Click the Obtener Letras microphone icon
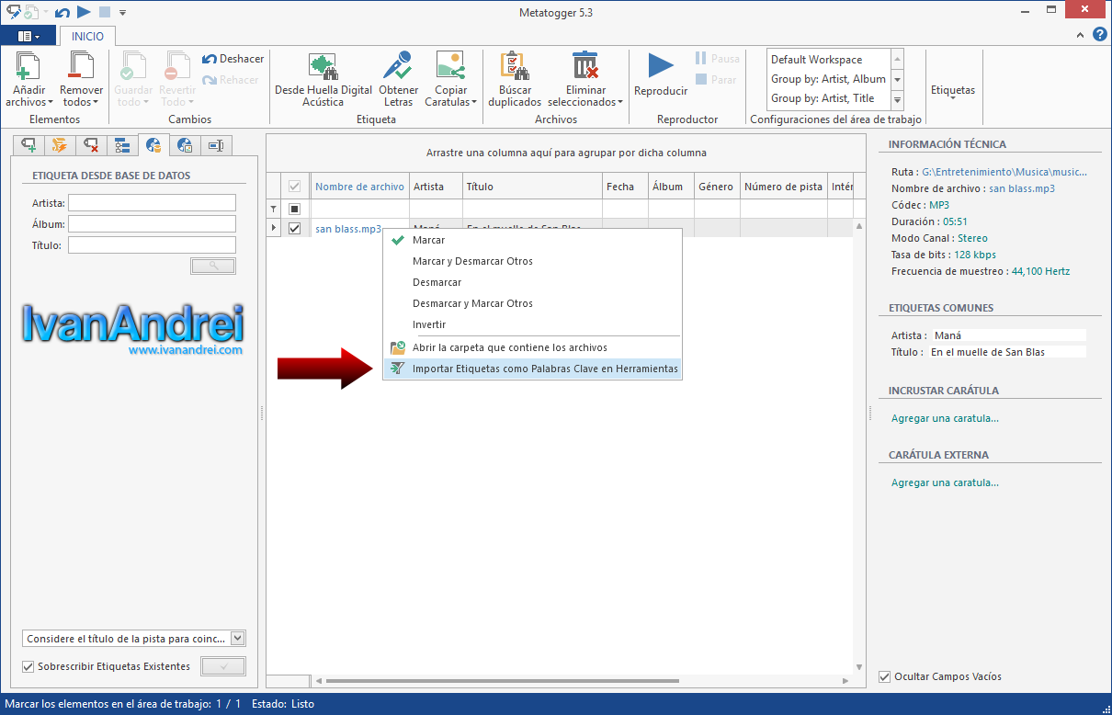1112x715 pixels. pos(399,65)
